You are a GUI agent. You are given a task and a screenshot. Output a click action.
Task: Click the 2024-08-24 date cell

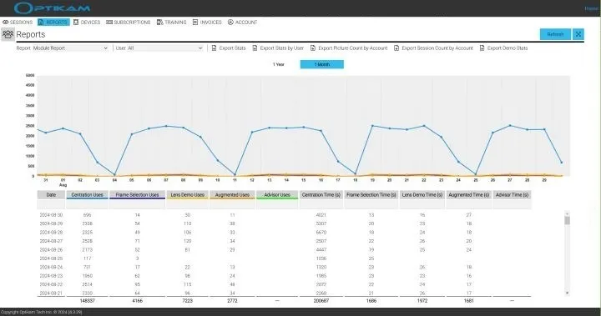coord(51,268)
